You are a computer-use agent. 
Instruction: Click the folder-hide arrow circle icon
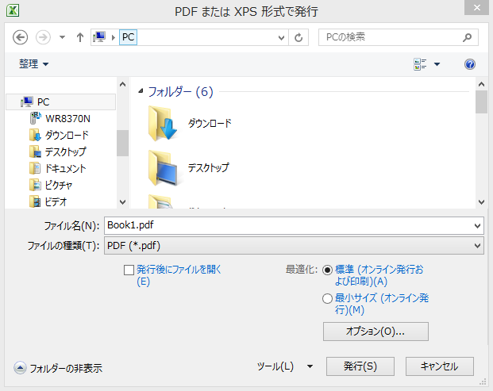(x=20, y=368)
